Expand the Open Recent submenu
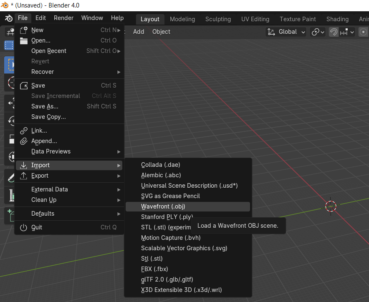This screenshot has width=369, height=302. [69, 51]
